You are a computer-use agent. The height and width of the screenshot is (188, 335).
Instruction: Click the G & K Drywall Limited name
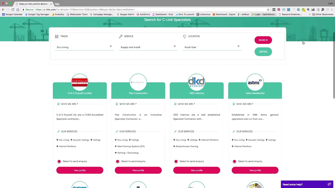(80, 93)
